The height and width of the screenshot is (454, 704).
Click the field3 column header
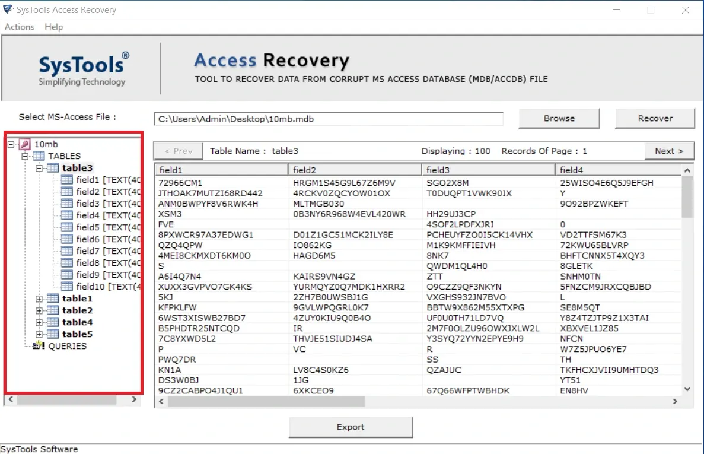pos(489,170)
